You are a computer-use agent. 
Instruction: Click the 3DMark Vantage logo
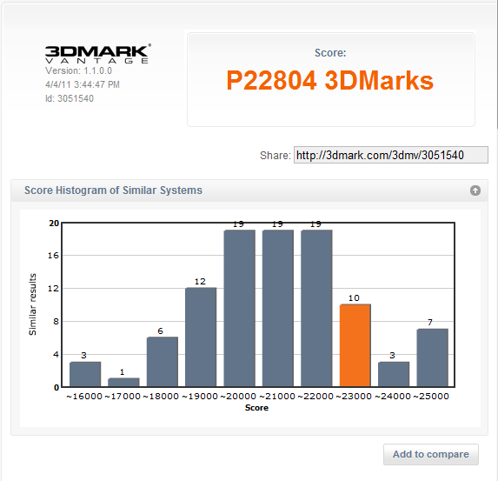pos(98,54)
